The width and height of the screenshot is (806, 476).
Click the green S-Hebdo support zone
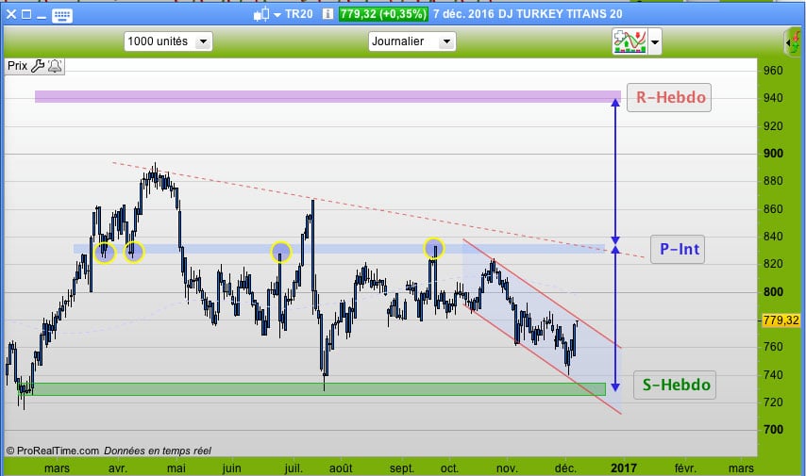[312, 389]
